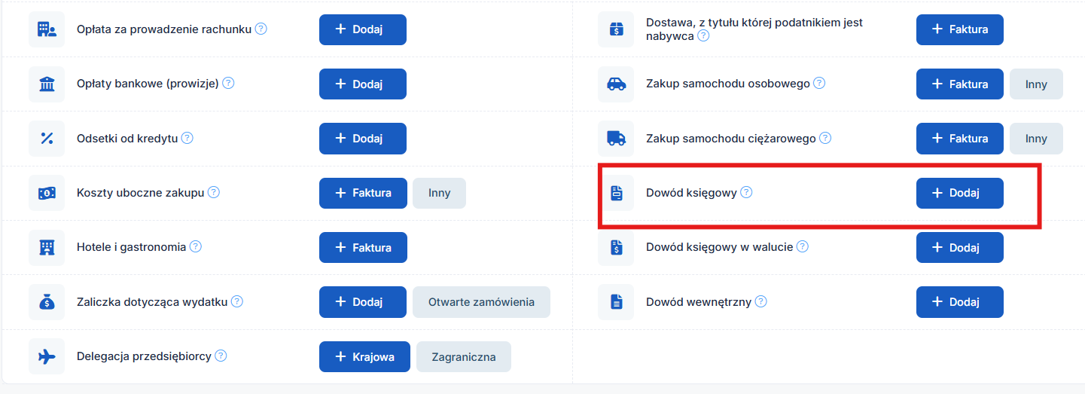Screen dimensions: 1085x394
Task: Click the percent icon for Odsetki od kredytu
Action: [47, 139]
